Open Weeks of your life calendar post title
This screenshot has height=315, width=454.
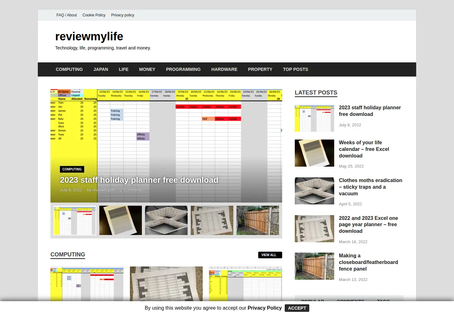coord(364,149)
